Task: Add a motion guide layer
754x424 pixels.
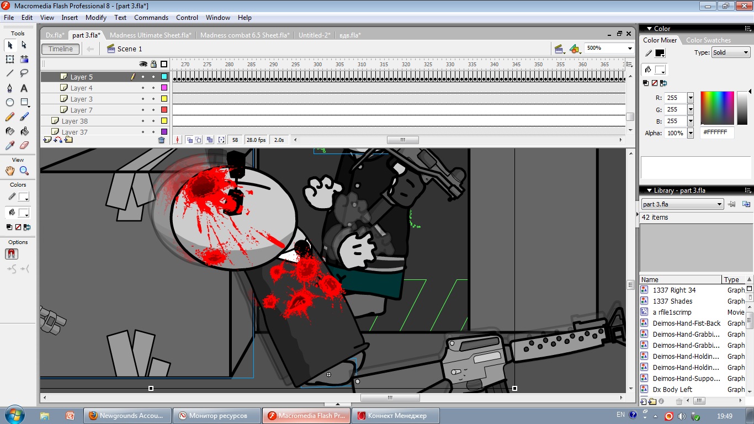Action: [58, 140]
